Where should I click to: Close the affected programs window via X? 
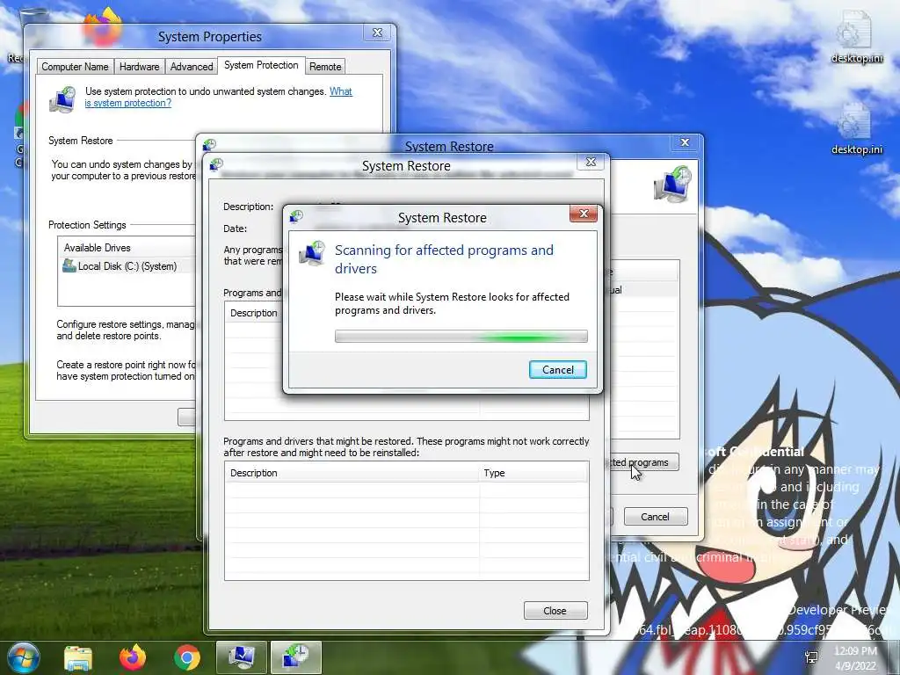(591, 163)
